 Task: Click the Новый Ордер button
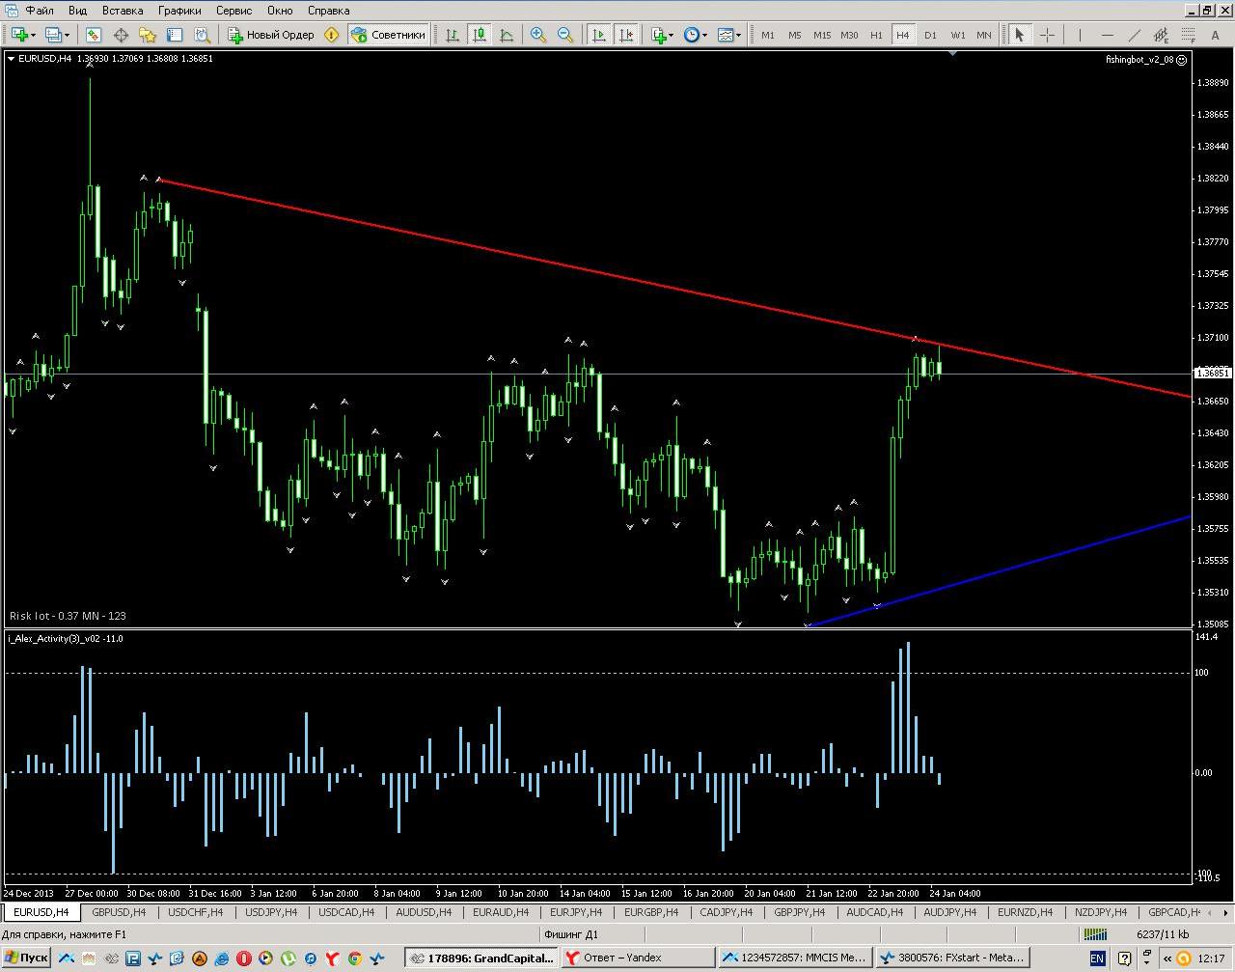click(271, 35)
